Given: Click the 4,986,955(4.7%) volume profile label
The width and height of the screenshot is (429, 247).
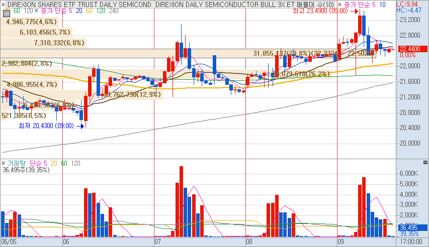Looking at the screenshot, I should tap(32, 84).
